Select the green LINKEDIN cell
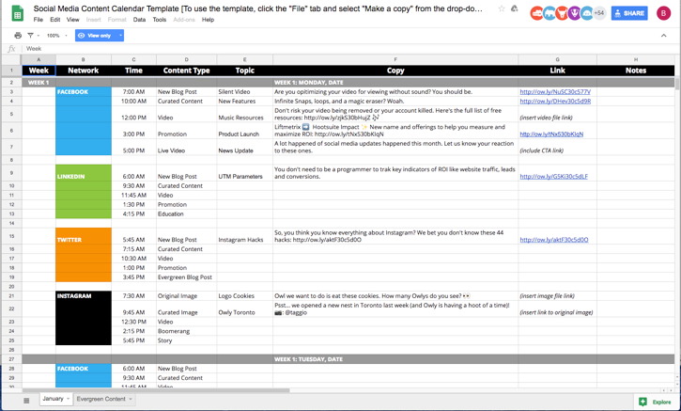Viewport: 681px width, 411px height. (x=84, y=173)
